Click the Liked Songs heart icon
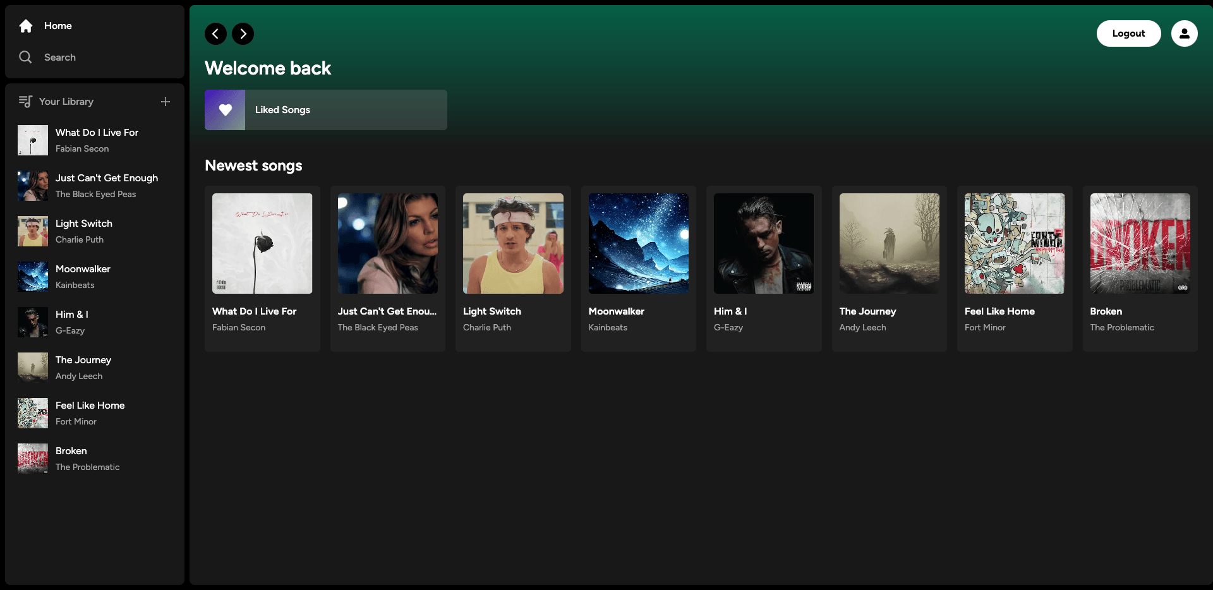The width and height of the screenshot is (1213, 590). pyautogui.click(x=225, y=110)
